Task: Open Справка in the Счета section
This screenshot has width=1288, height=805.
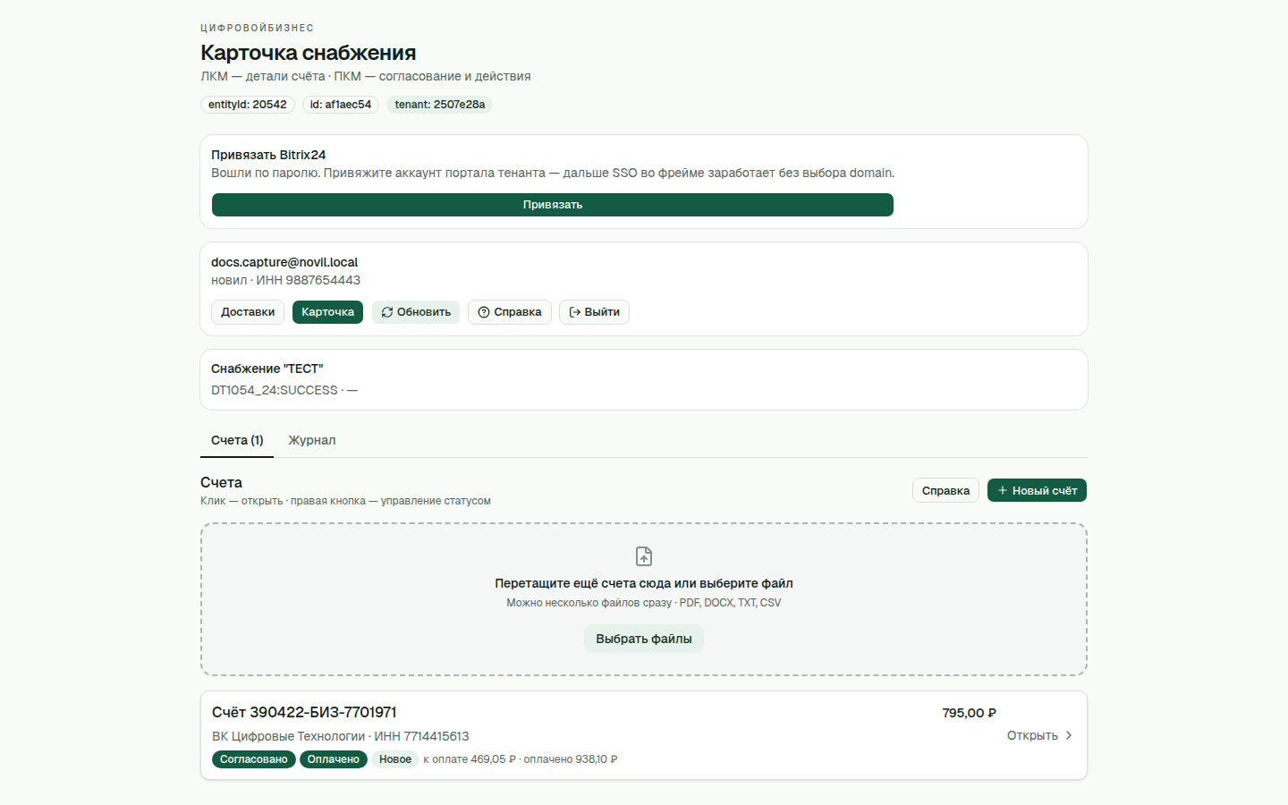Action: point(945,490)
